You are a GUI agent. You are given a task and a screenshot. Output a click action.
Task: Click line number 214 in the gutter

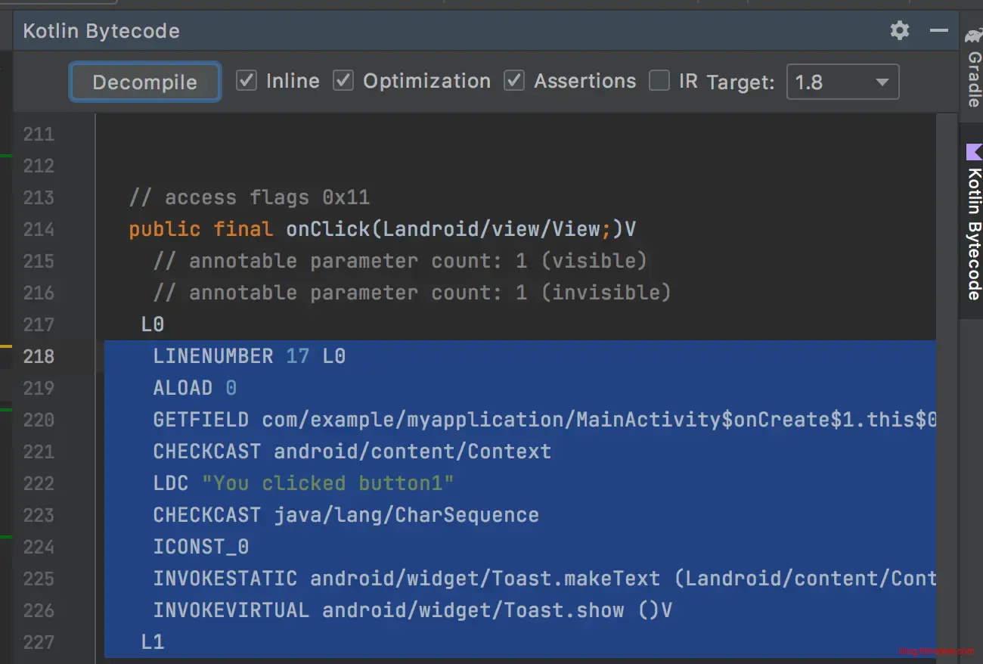[39, 229]
